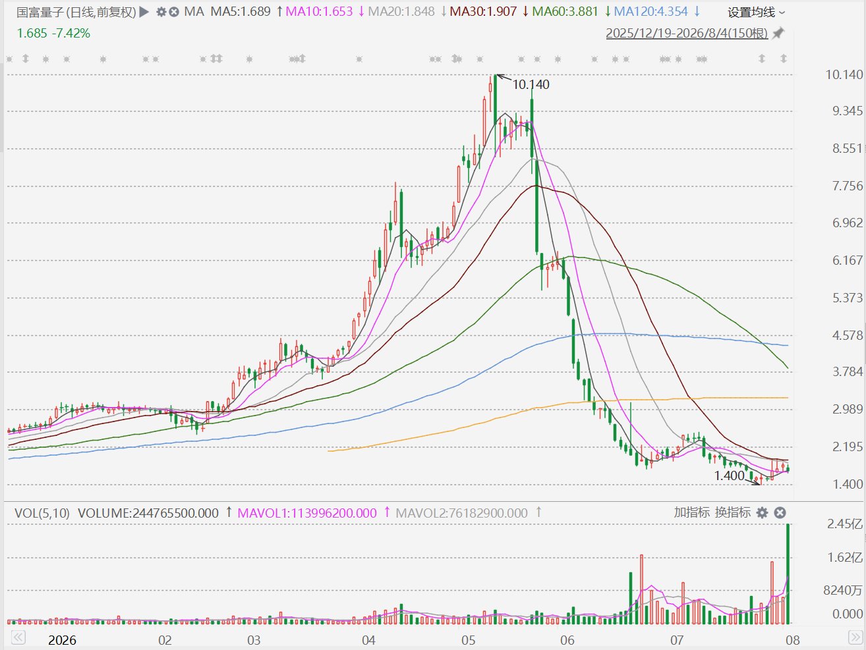Click the MAVOL1:113996200.000 label
The height and width of the screenshot is (650, 866).
pos(307,513)
